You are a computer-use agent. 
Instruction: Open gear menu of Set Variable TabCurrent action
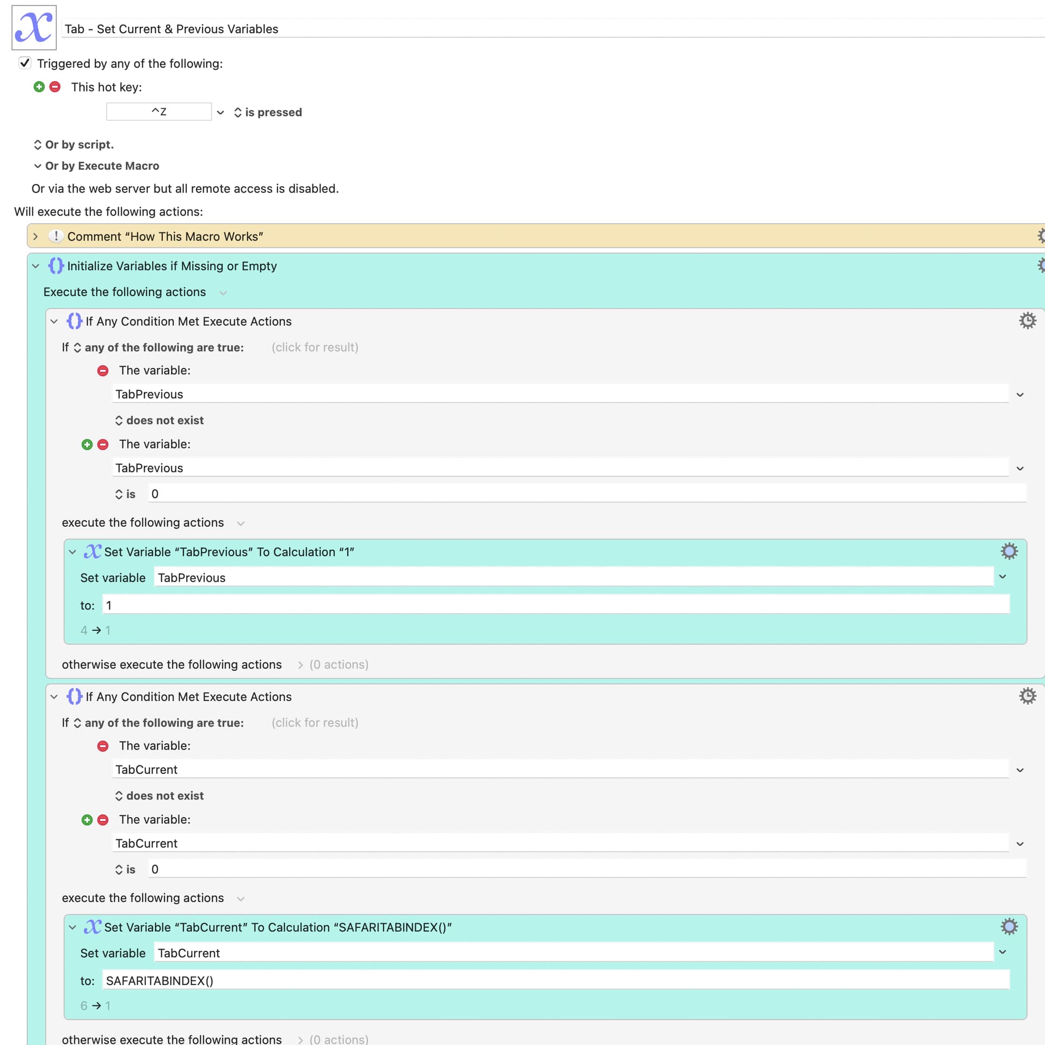[x=1009, y=927]
